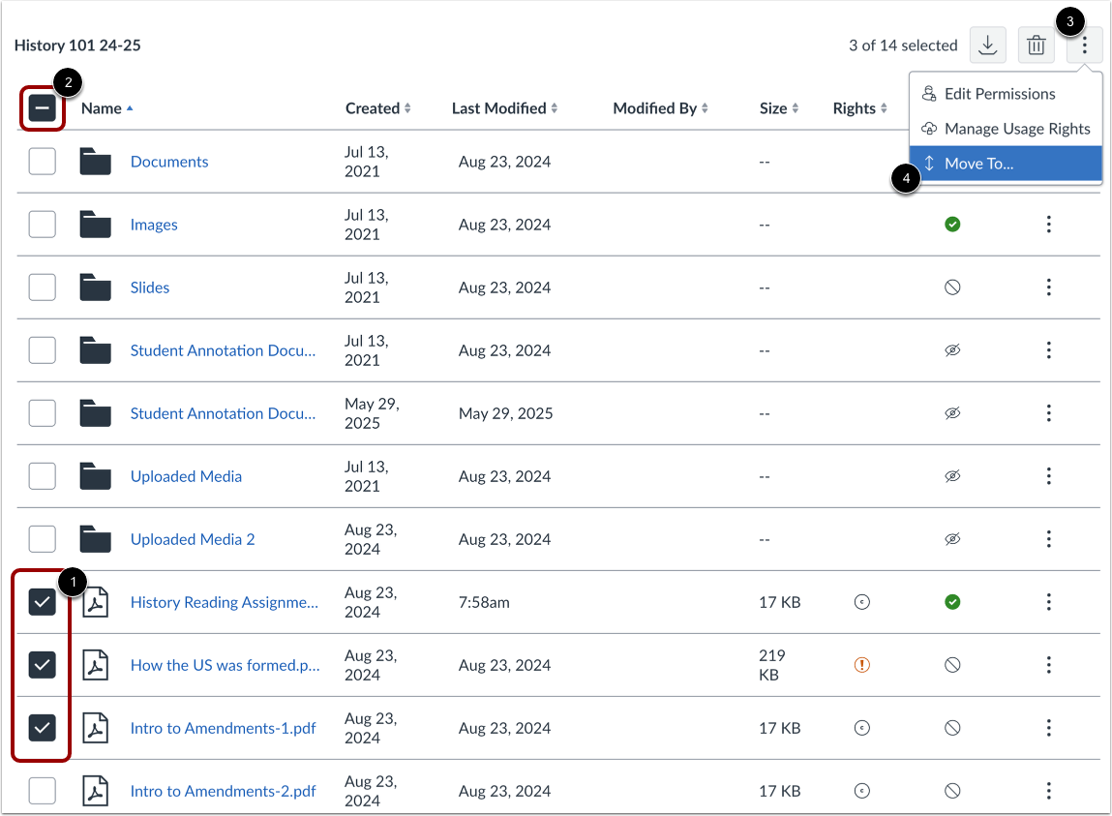Download the selected files
The height and width of the screenshot is (816, 1112).
(x=987, y=45)
